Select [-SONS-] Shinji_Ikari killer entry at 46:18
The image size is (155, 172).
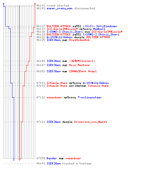coord(65,32)
